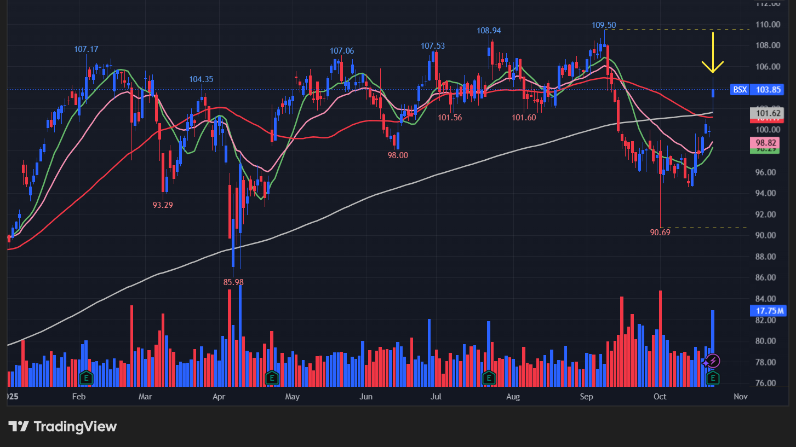Screen dimensions: 796x447
Task: Click the 17.75M volume label
Action: click(x=768, y=311)
